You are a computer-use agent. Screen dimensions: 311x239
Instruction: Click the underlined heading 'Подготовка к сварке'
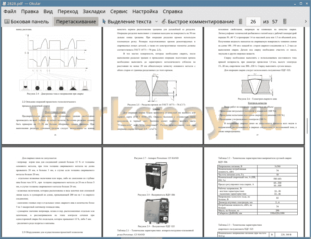point(55,112)
